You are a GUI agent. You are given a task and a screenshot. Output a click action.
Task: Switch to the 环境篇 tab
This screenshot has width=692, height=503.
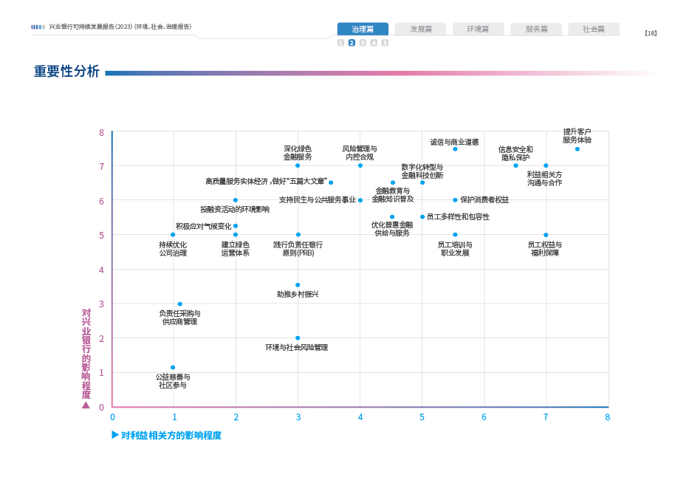[478, 30]
